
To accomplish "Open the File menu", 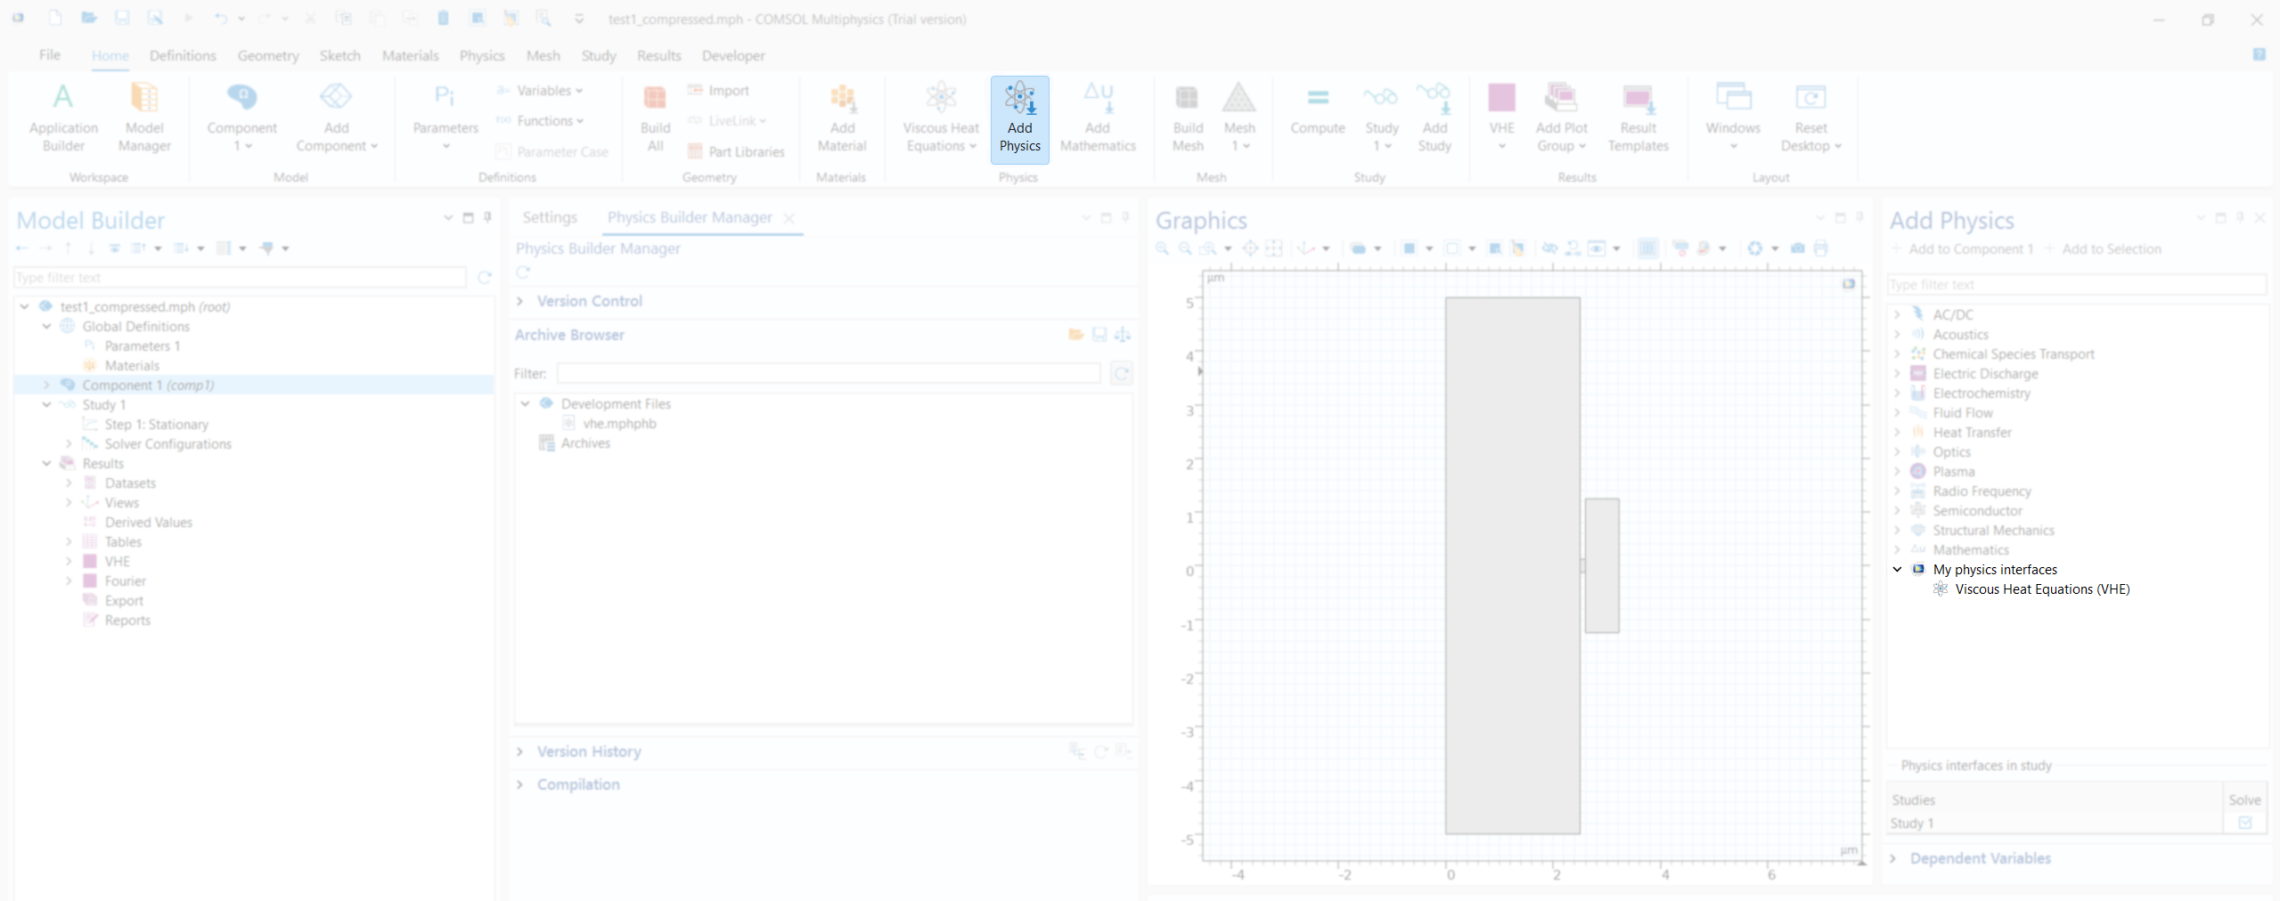I will tap(50, 55).
